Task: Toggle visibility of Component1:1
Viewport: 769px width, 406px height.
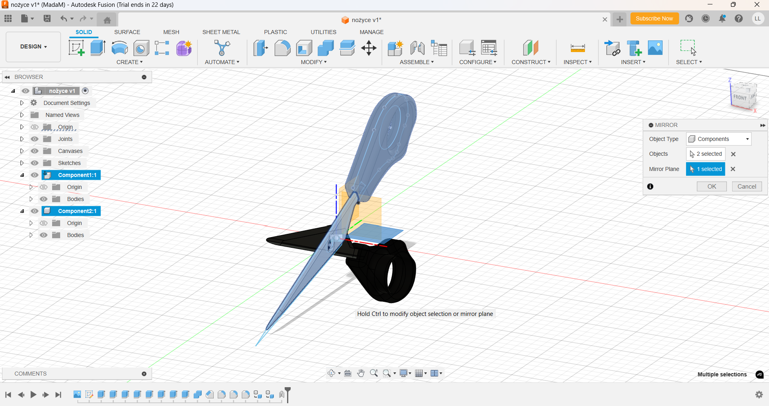Action: (x=35, y=175)
